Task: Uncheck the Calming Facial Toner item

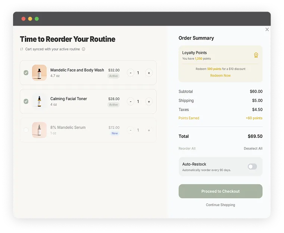Action: click(26, 102)
